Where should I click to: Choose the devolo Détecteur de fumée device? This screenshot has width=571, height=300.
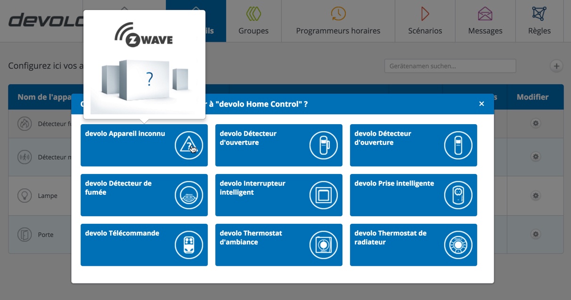point(144,195)
